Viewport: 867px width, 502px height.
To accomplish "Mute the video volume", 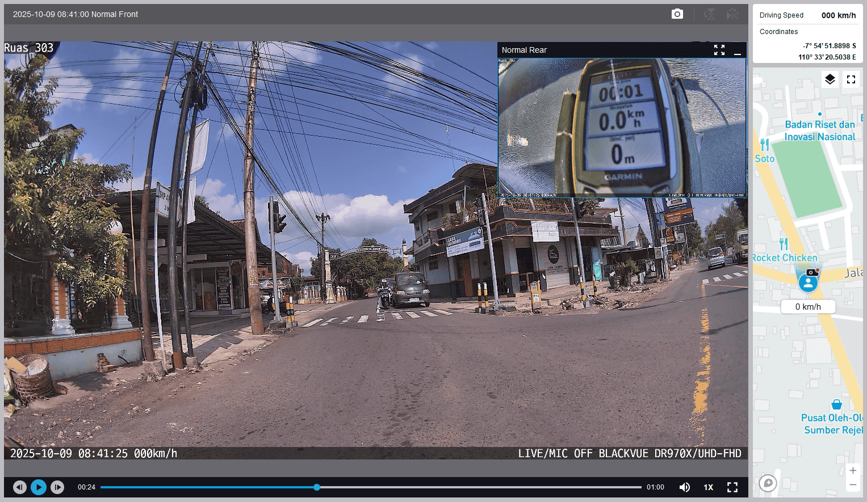I will (685, 487).
